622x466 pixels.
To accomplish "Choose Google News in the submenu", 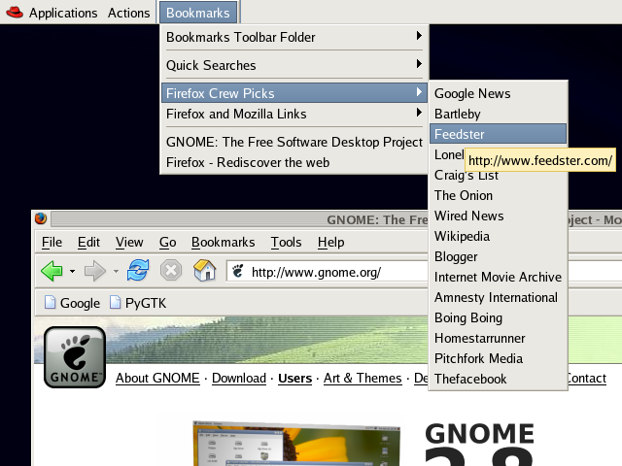I will coord(472,93).
